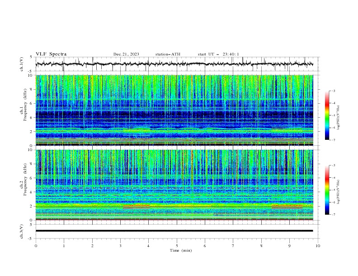Viewport: 358px width, 276px height.
Task: Click the "-7" label on ch.2 color bar
Action: [333, 215]
